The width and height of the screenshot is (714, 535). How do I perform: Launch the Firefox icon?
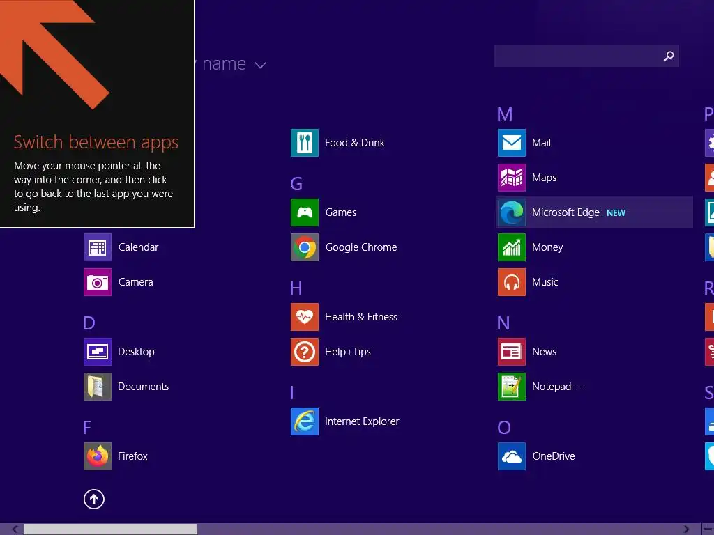pos(98,456)
